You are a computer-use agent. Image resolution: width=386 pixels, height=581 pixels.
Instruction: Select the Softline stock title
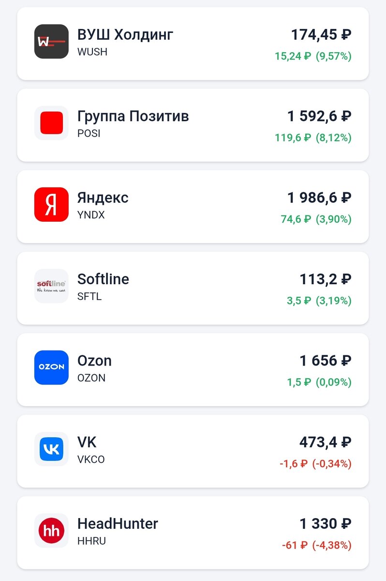tap(103, 279)
